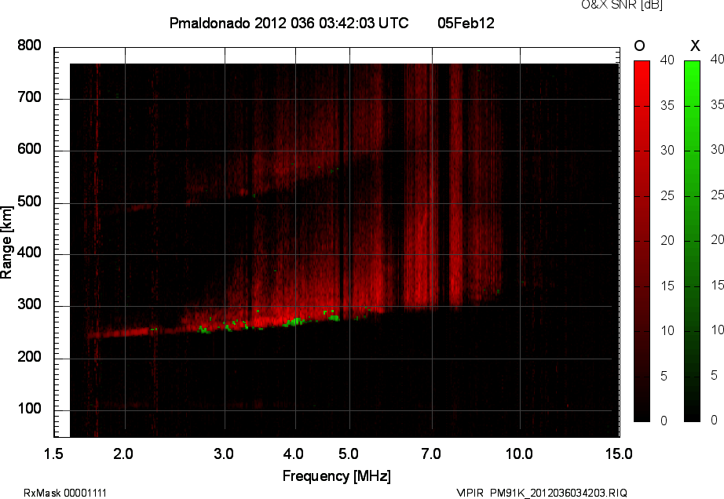
Task: Click the 'X' label above the green scale
Action: pos(695,46)
